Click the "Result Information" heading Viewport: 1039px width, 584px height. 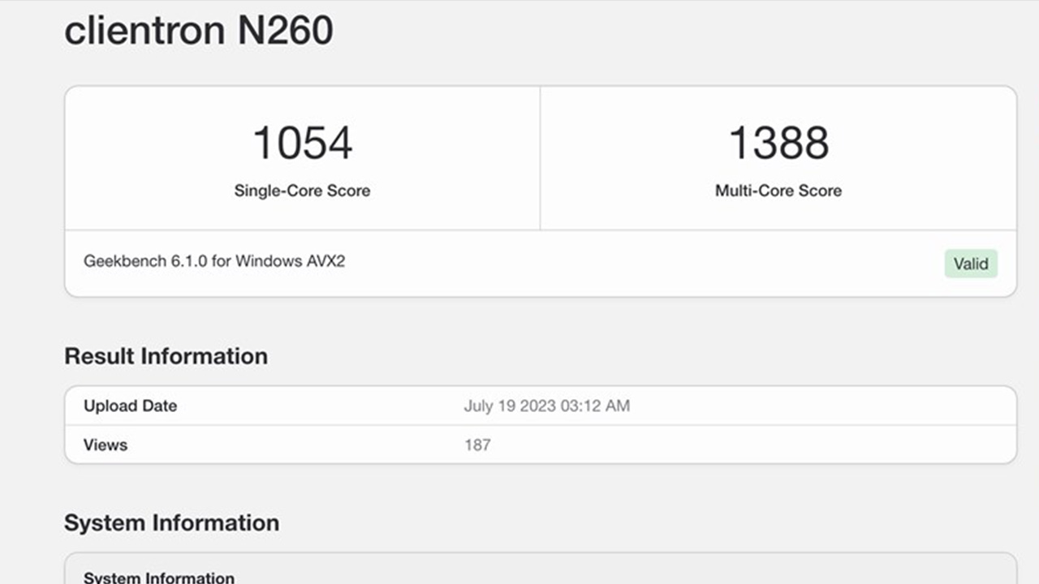click(x=166, y=356)
